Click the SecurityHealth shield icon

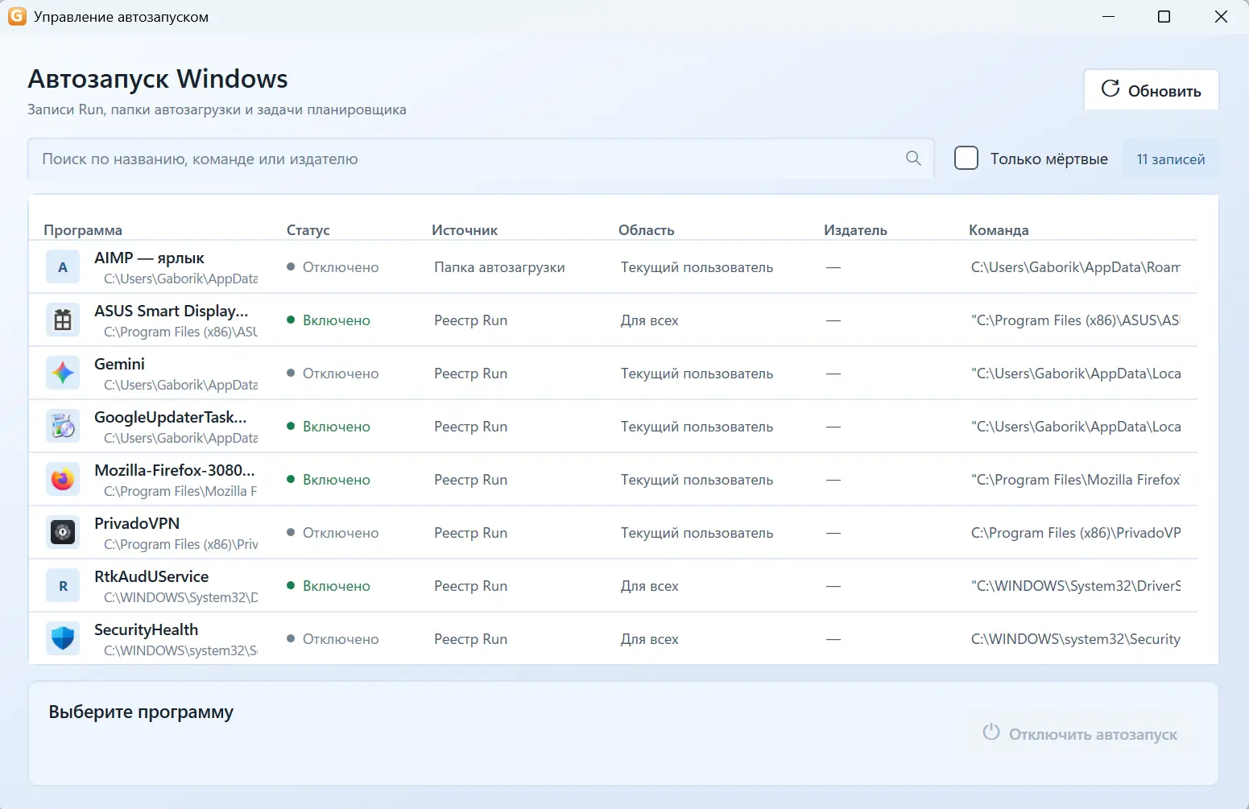(63, 639)
